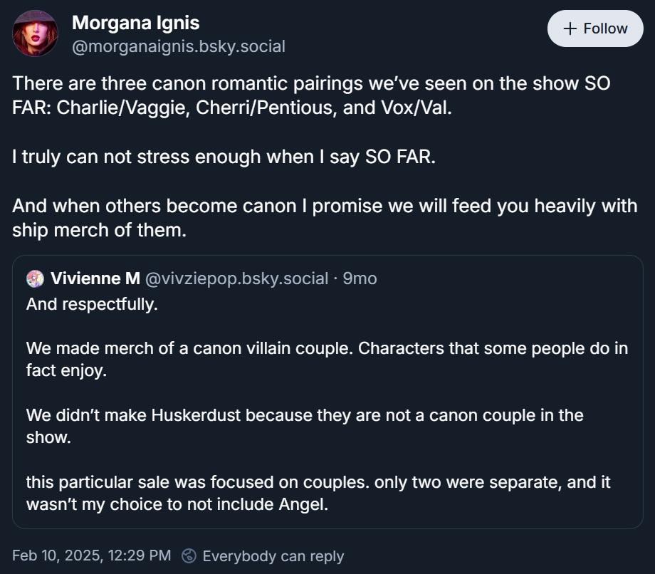Click Morgana Ignis's profile avatar

36,33
